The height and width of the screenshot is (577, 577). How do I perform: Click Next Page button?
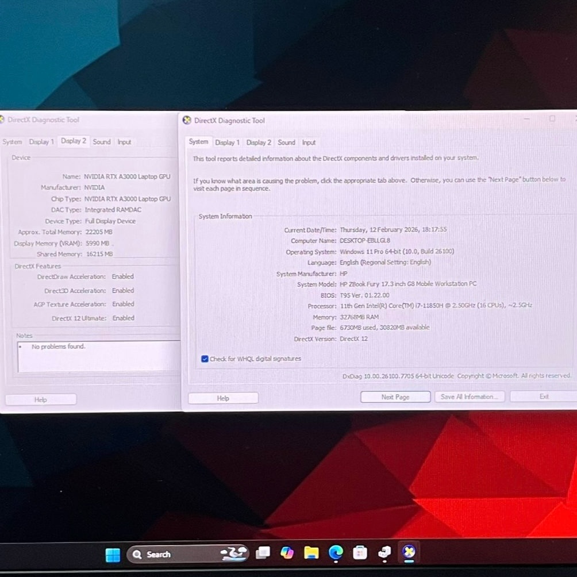coord(395,397)
